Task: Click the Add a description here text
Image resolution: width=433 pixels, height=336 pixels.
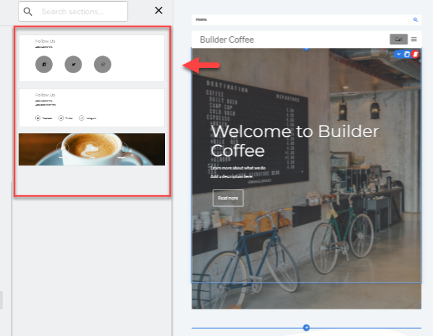Action: [232, 176]
